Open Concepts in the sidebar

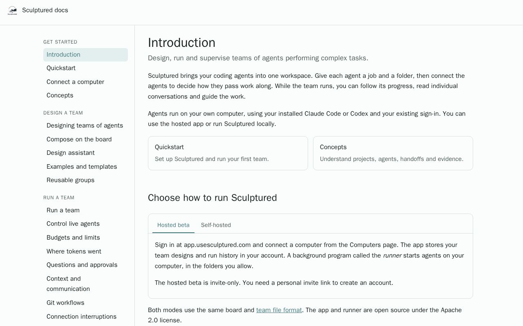85,95
